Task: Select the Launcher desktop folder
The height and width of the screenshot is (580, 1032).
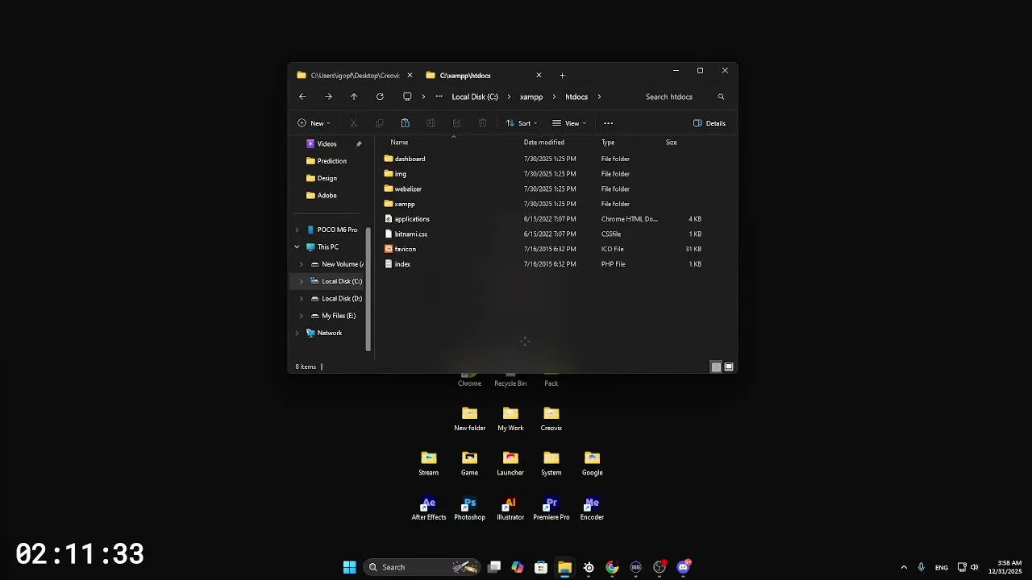Action: 510,464
